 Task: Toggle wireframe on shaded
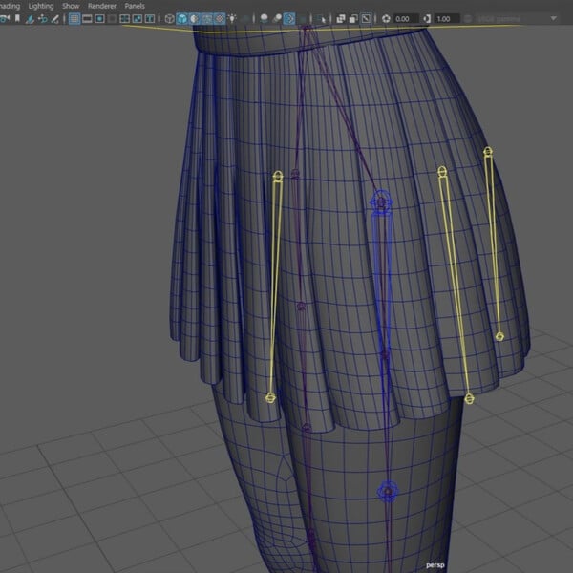coord(207,19)
